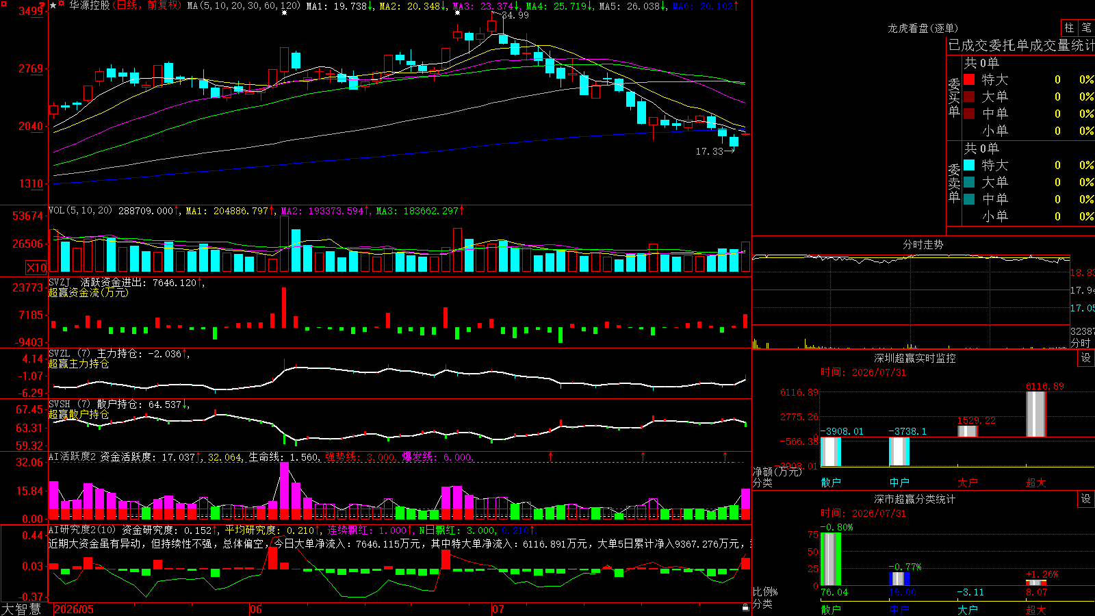
Task: Click the 大户 bar valued 1529.22
Action: coord(968,431)
